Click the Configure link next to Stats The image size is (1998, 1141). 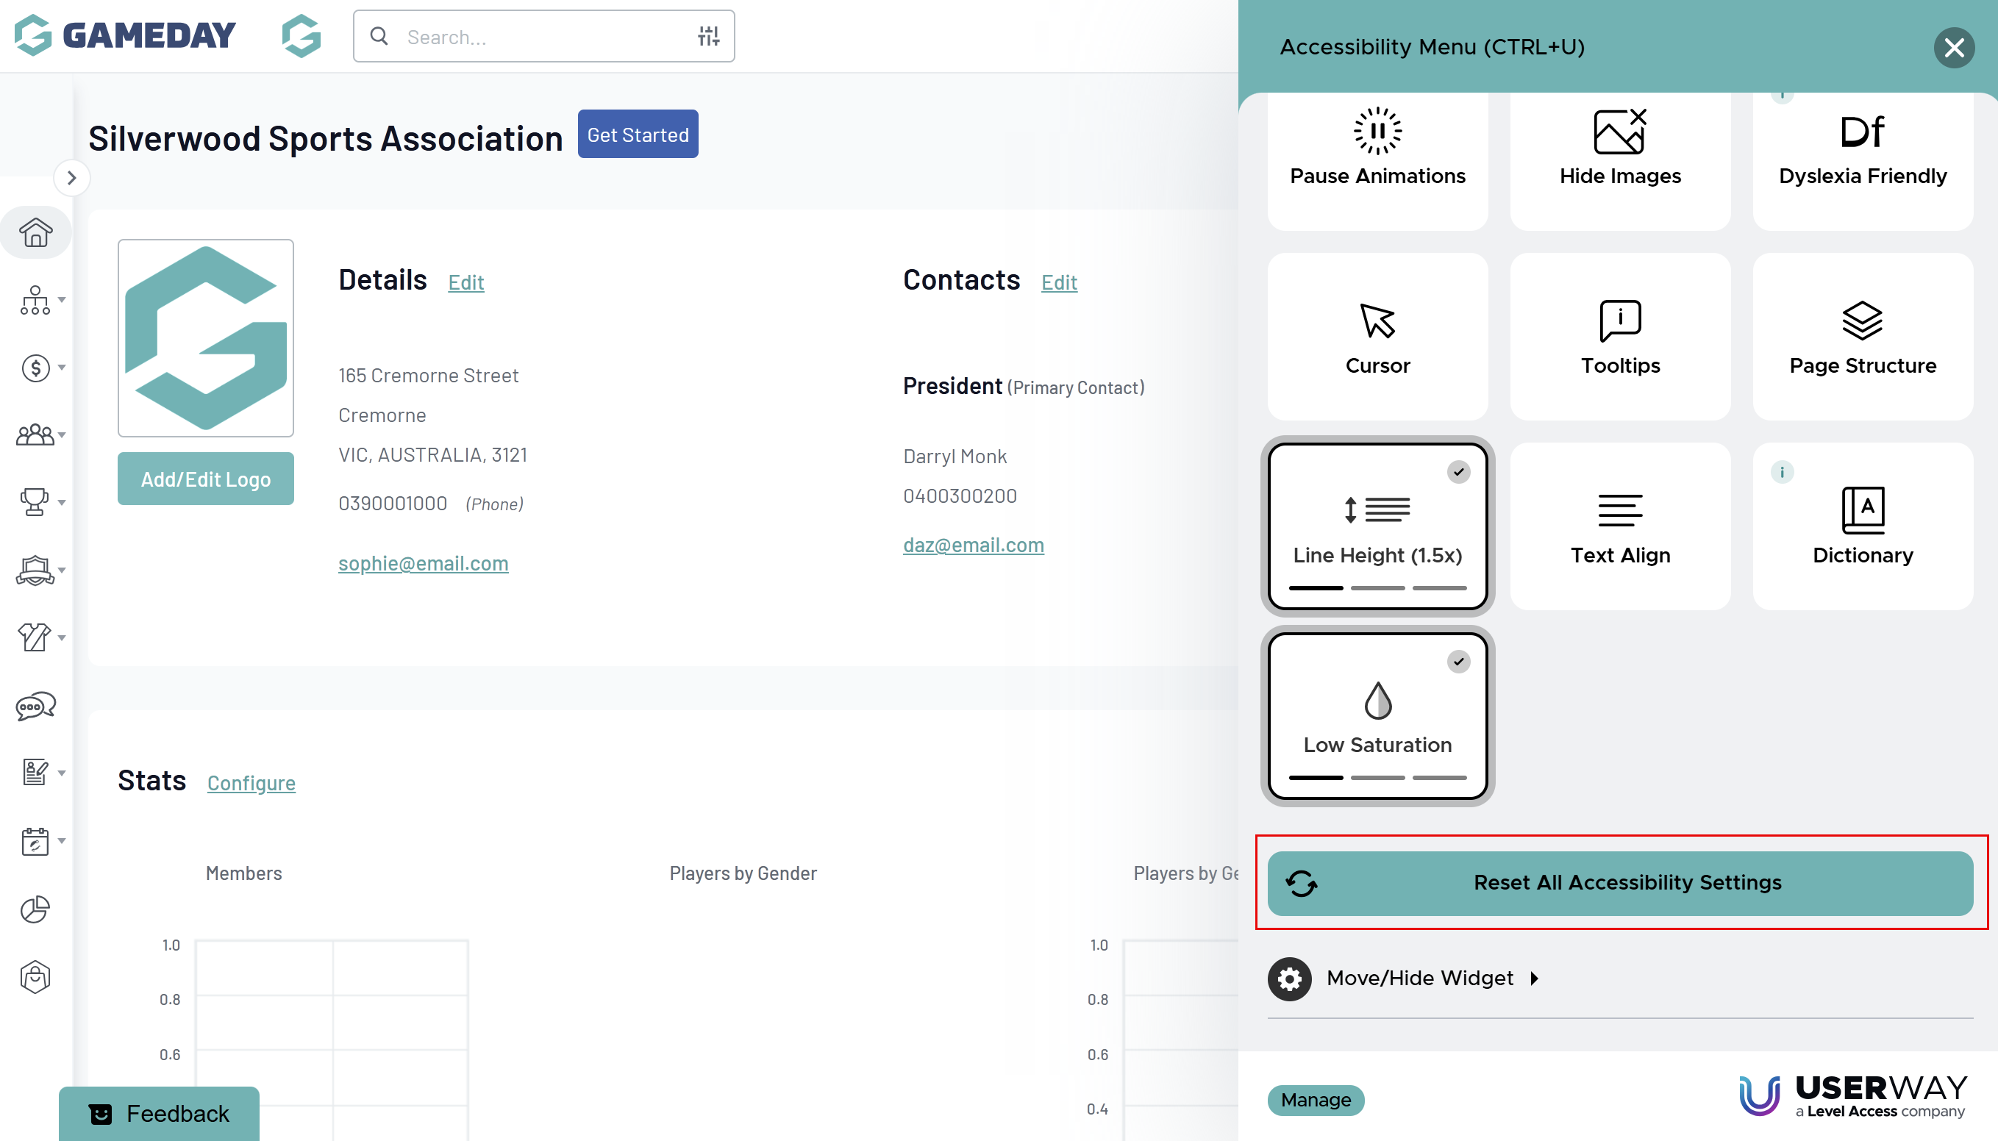251,783
